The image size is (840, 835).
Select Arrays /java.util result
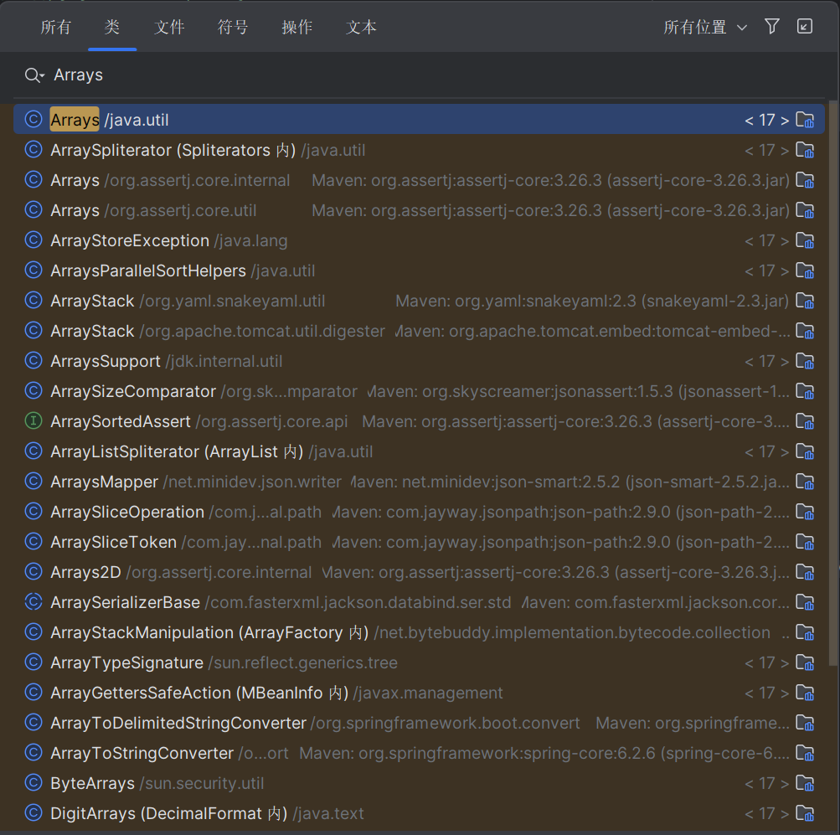(419, 120)
